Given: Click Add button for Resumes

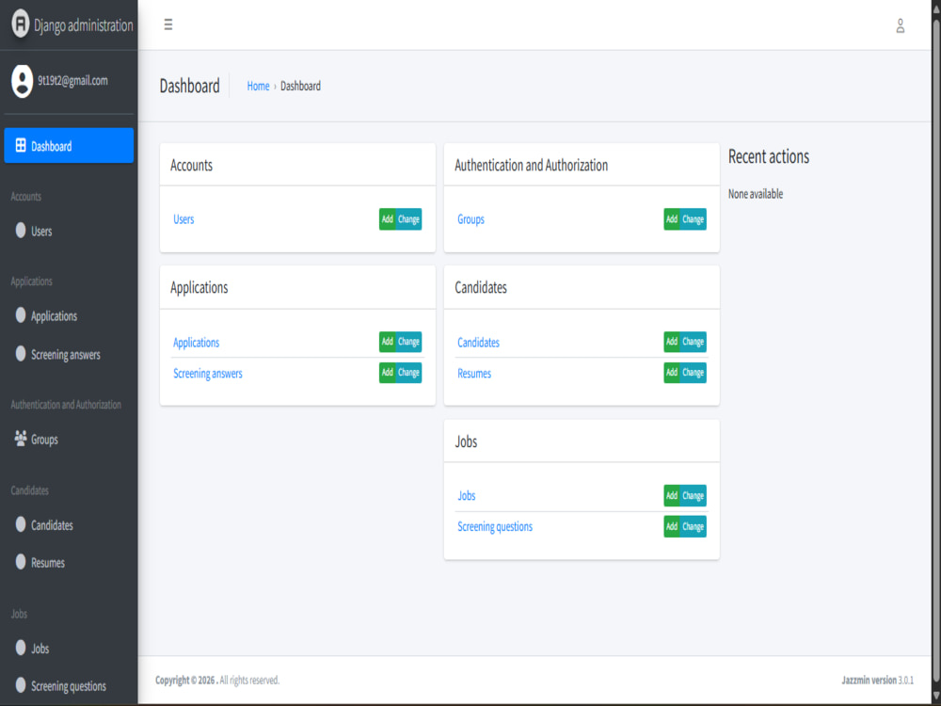Looking at the screenshot, I should pyautogui.click(x=672, y=372).
